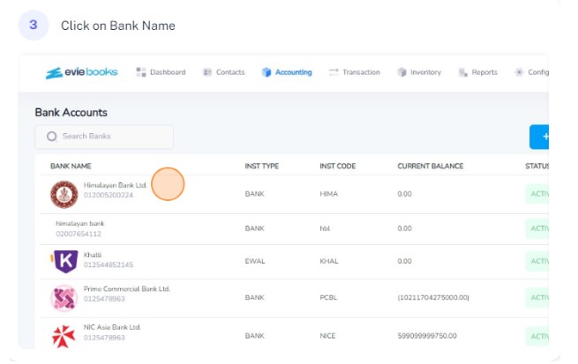Click the Dashboard grid icon
Screen dimensions: 578x364
[141, 72]
